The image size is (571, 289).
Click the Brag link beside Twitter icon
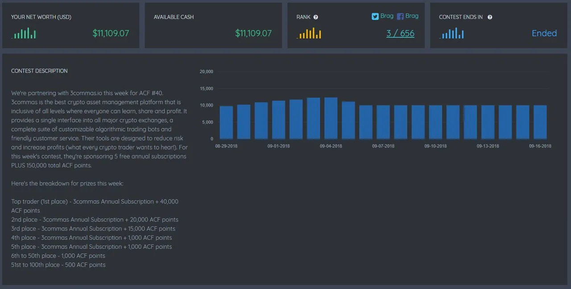click(387, 16)
